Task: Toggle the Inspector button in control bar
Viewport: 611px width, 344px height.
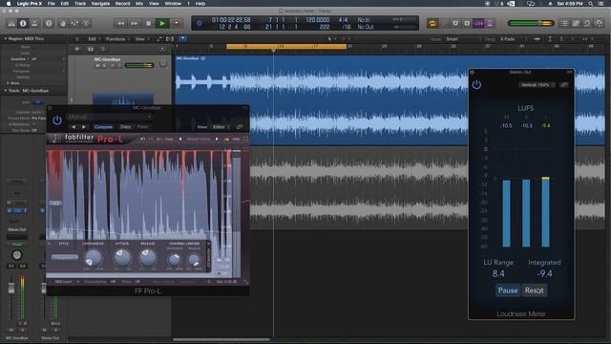Action: [23, 23]
